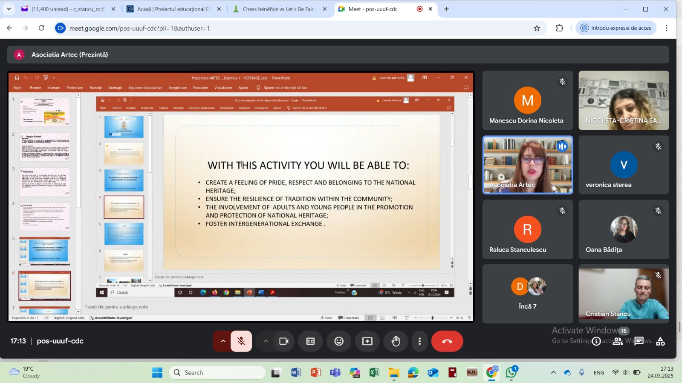Unmute the microphone in Meet
Image resolution: width=682 pixels, height=383 pixels.
(241, 341)
